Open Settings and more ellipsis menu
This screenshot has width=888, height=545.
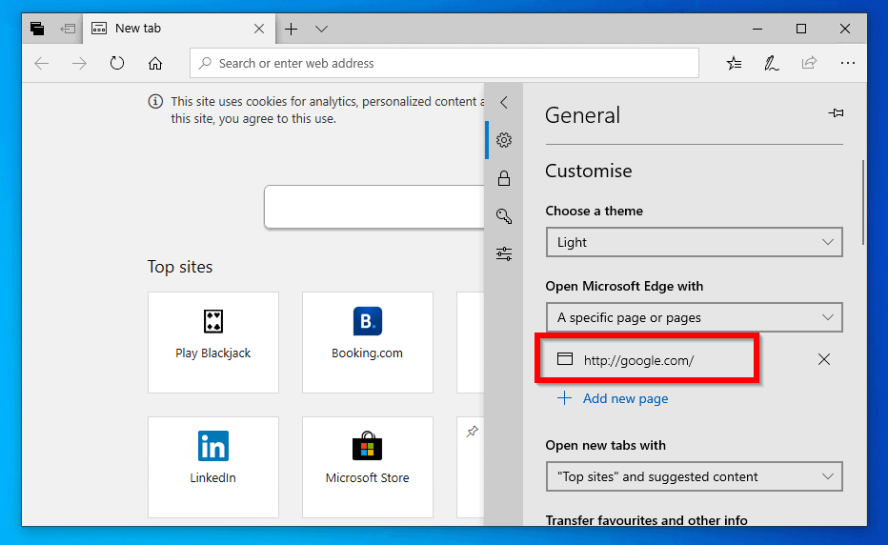848,63
